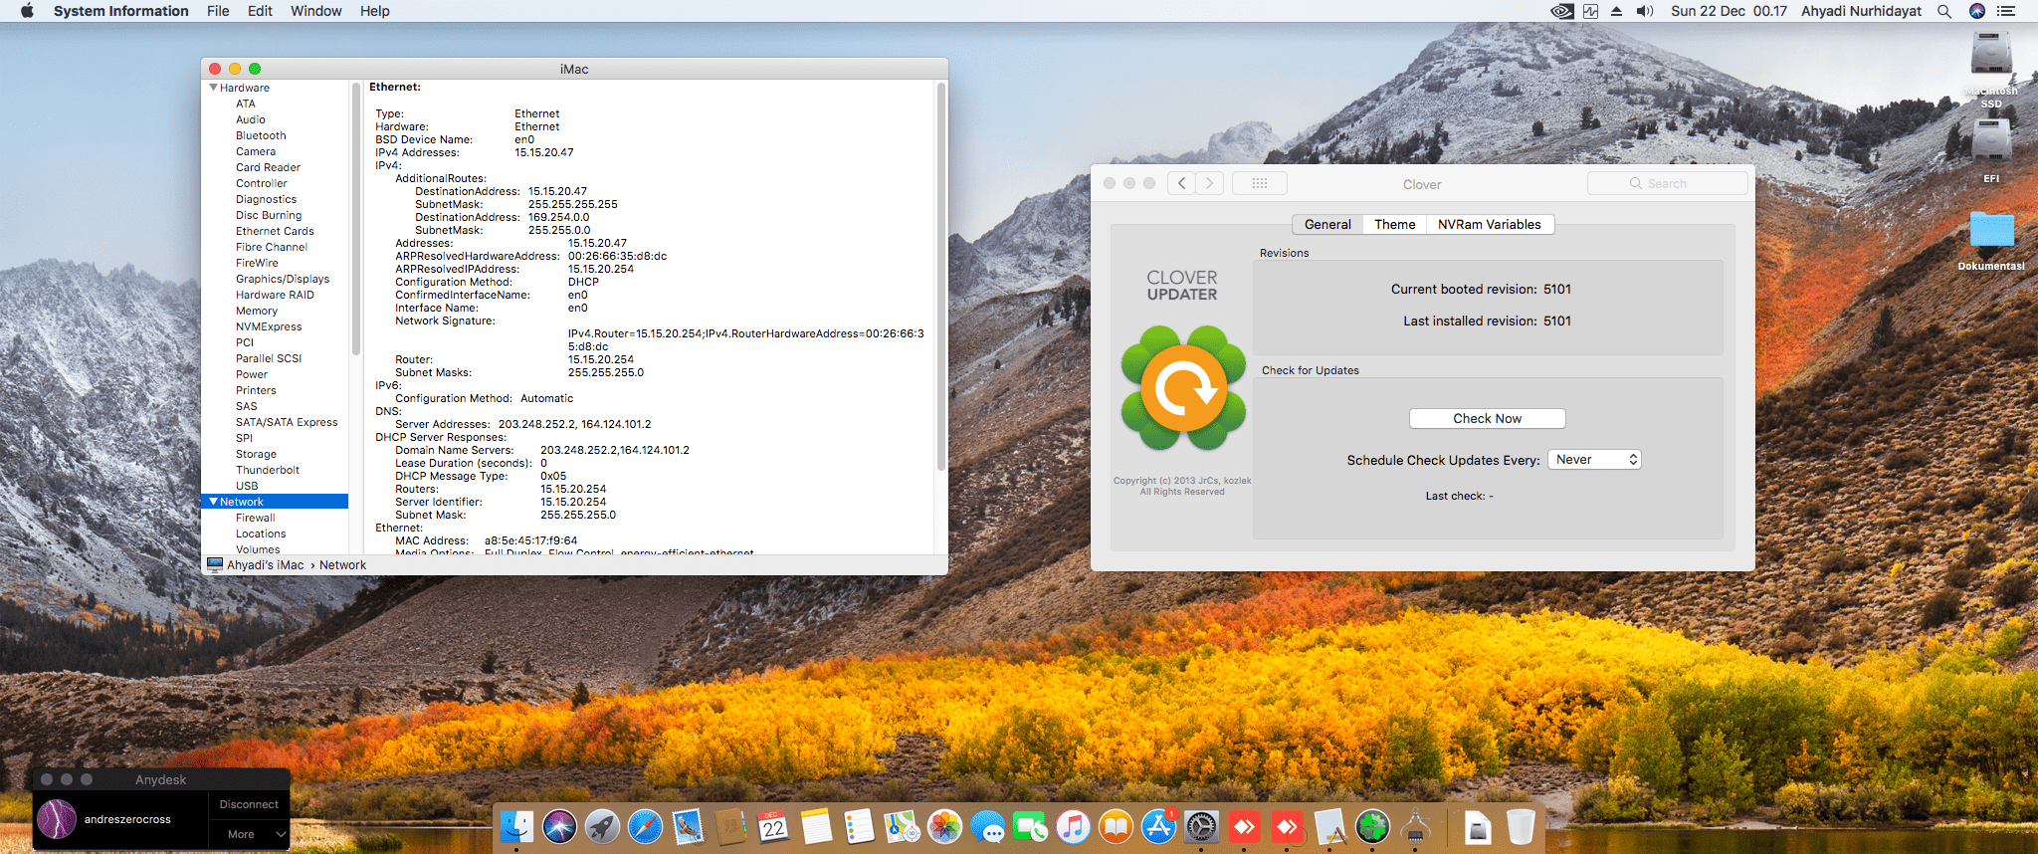Open the Window menu
The height and width of the screenshot is (854, 2038).
(315, 11)
